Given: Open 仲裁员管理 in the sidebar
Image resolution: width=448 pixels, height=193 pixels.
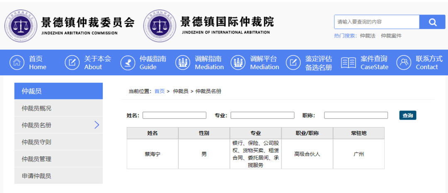Looking at the screenshot, I should click(58, 159).
